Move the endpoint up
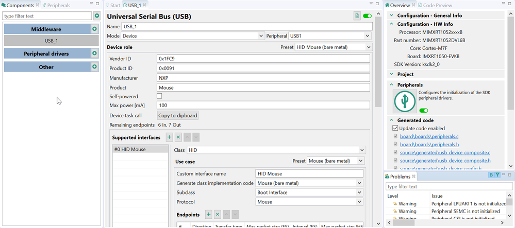This screenshot has height=228, width=515. (226, 215)
